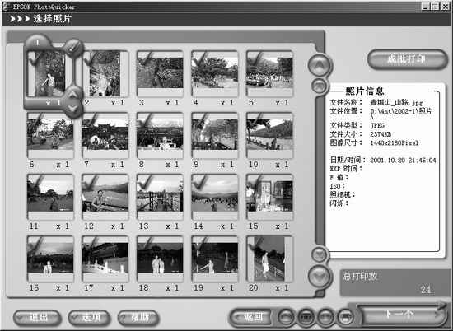Increase copy count with photo 1 up arrow
453x331 pixels.
(72, 95)
